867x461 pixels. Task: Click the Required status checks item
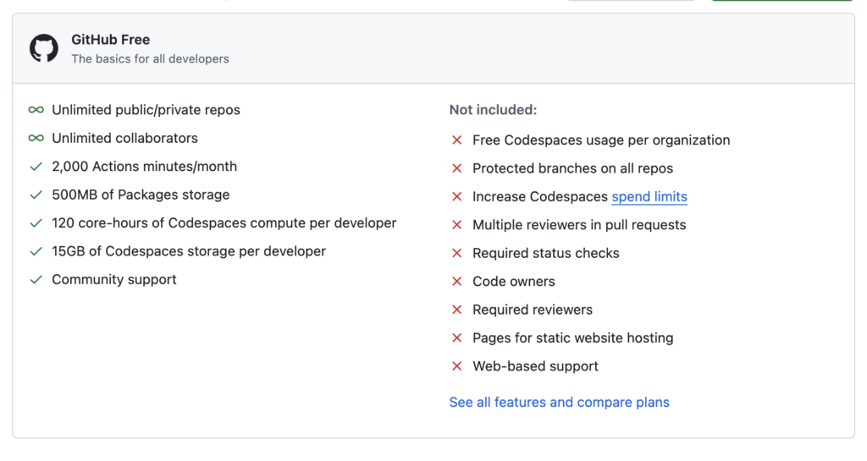545,254
